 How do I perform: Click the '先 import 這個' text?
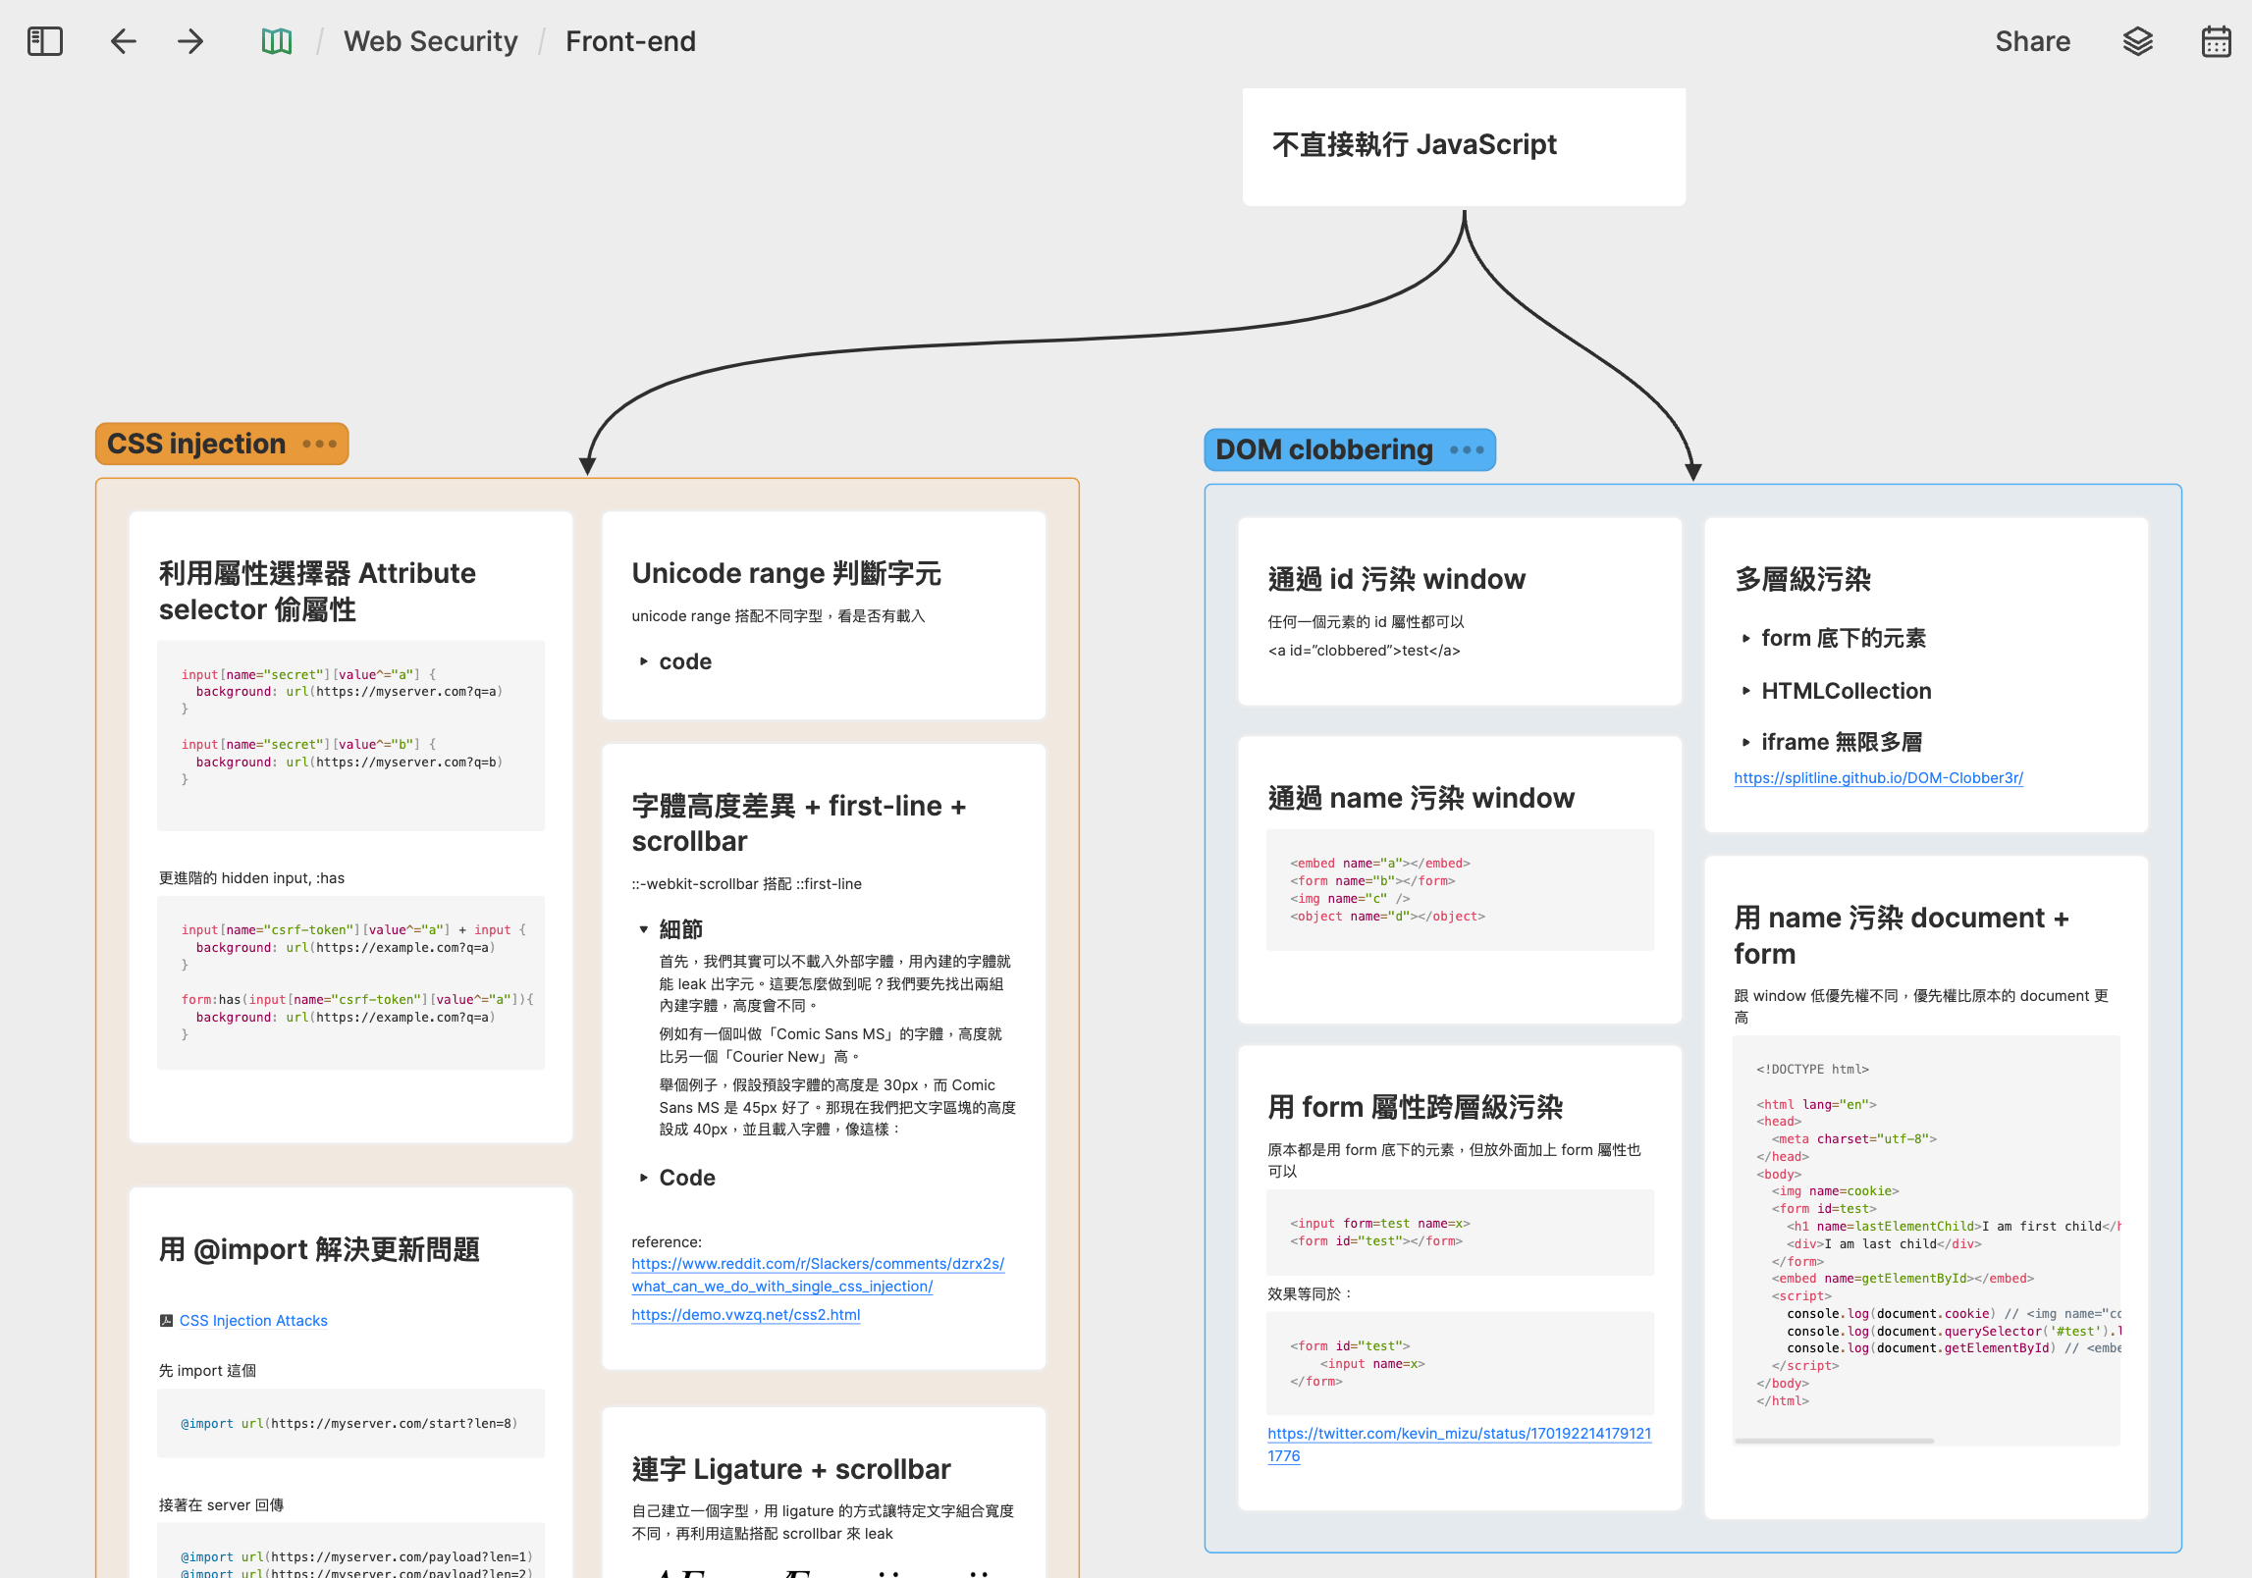(207, 1371)
